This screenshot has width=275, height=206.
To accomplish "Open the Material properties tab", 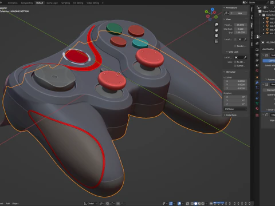I will point(257,108).
